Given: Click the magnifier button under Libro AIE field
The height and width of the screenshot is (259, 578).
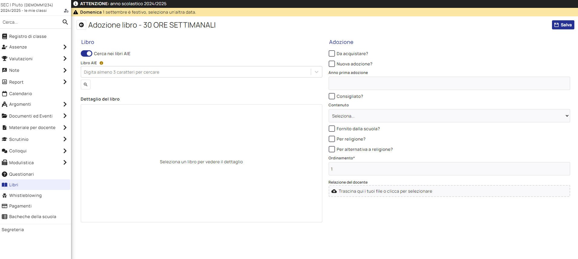Looking at the screenshot, I should tap(86, 85).
